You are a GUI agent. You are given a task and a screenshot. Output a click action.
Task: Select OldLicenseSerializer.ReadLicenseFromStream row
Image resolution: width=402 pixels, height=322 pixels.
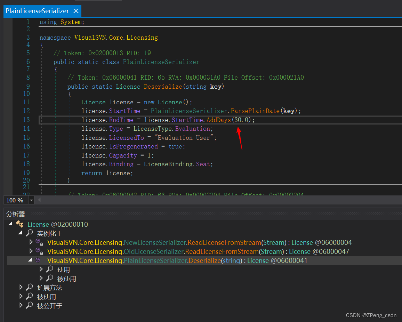point(198,251)
